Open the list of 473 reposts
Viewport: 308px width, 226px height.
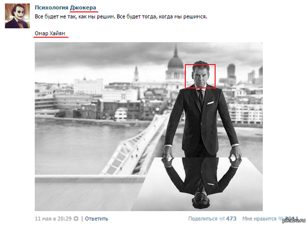(231, 218)
